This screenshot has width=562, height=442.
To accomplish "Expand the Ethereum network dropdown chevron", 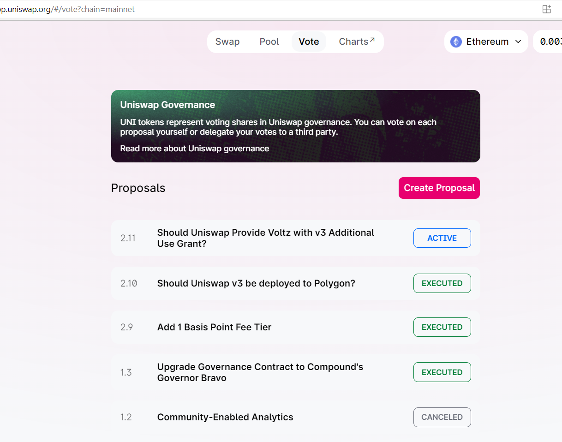I will 518,42.
